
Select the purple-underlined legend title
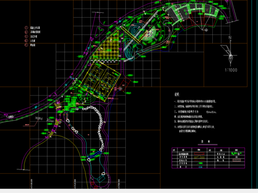coord(207,142)
